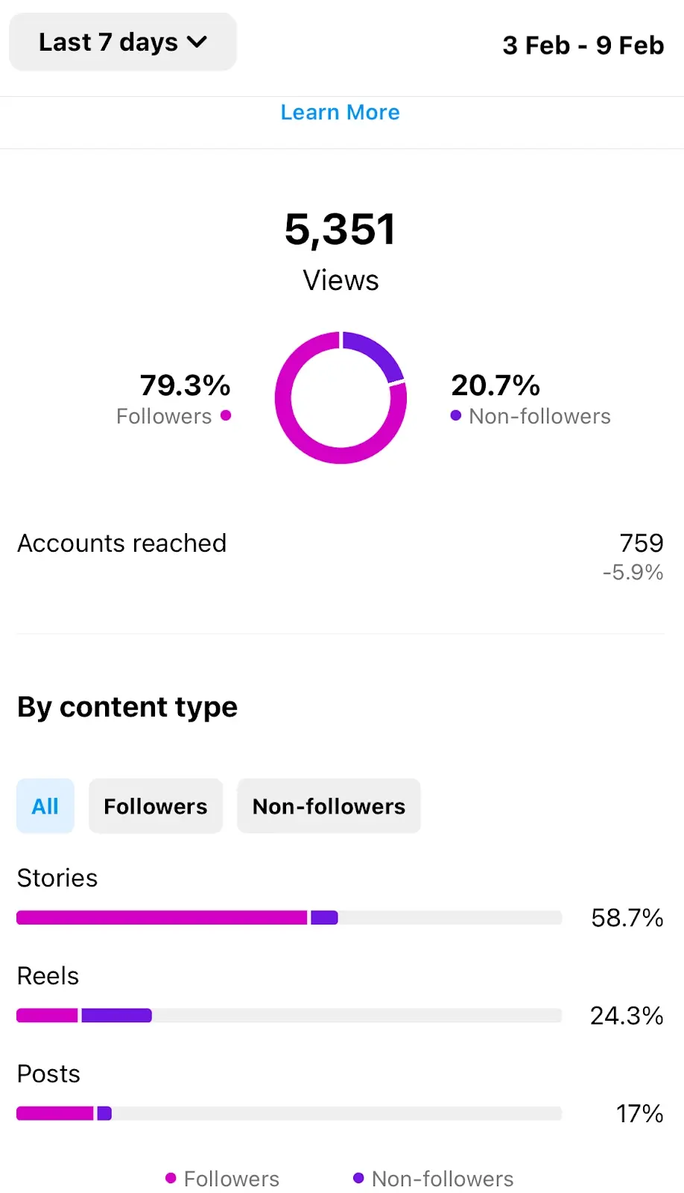Select the All content type filter
The width and height of the screenshot is (684, 1193).
pos(45,806)
